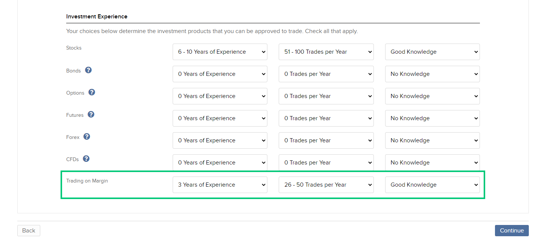The height and width of the screenshot is (252, 548).
Task: Open CFDs trades per year dropdown
Action: [326, 163]
